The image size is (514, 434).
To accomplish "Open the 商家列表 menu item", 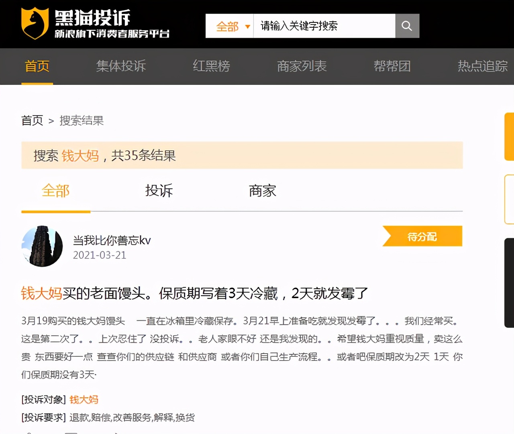I will 301,66.
